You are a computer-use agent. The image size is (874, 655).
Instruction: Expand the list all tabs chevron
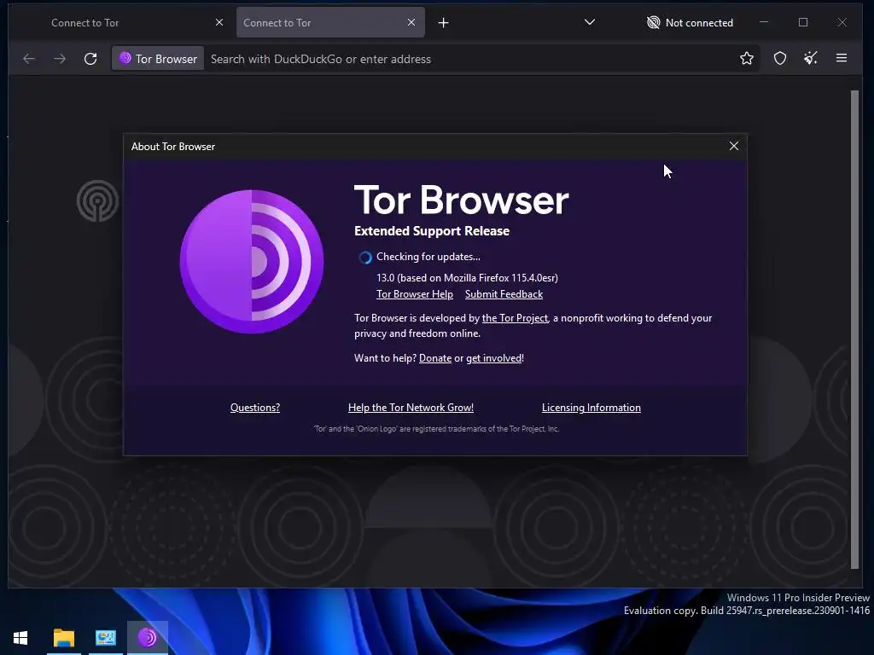point(589,22)
